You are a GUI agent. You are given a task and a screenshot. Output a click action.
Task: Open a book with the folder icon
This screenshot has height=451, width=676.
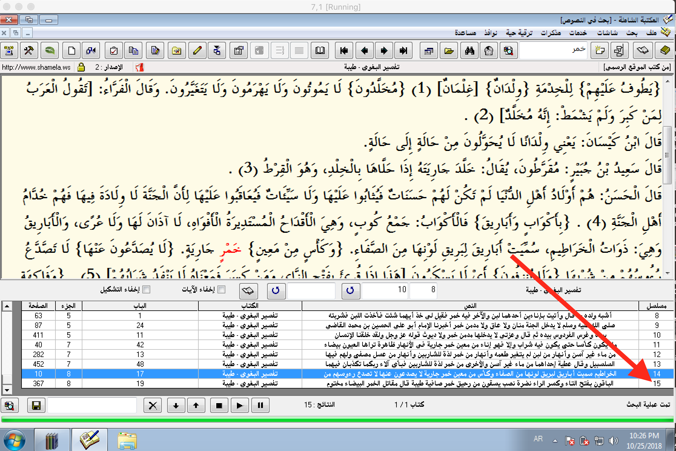[x=449, y=51]
